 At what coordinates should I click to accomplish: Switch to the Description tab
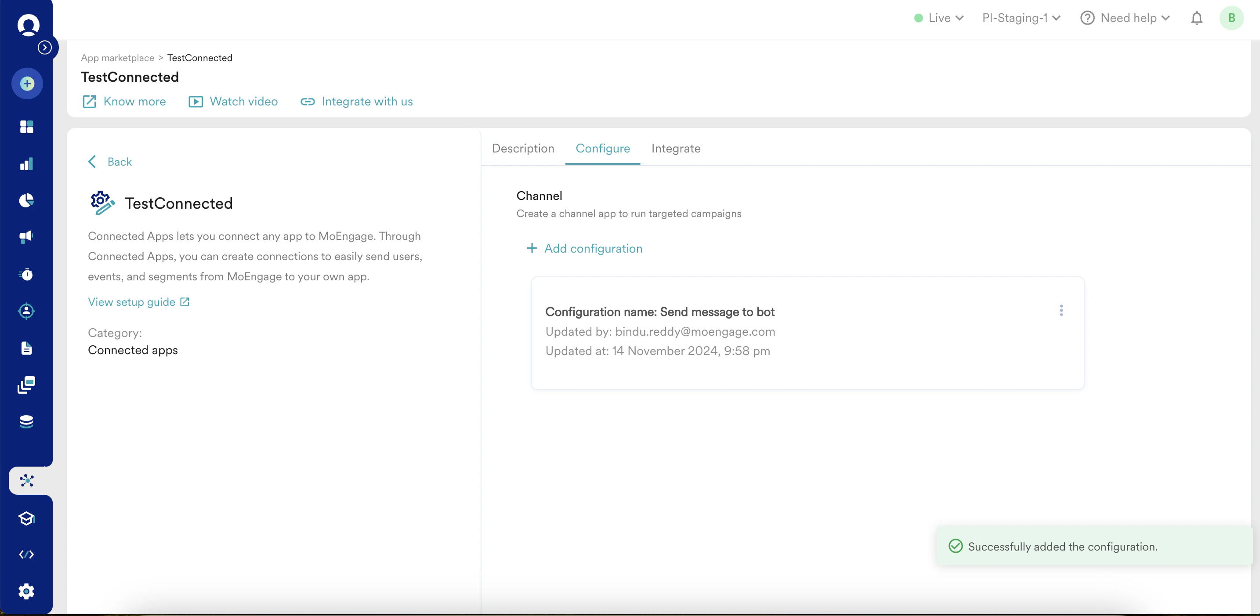[x=523, y=148]
